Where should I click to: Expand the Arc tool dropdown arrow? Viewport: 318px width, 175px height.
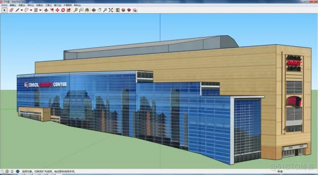pyautogui.click(x=31, y=10)
